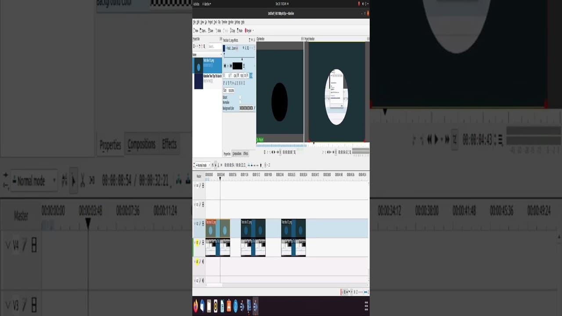
Task: Pick the Background Color swatch
Action: [246, 108]
